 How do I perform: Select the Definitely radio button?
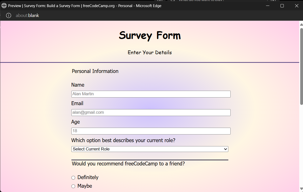tap(73, 178)
